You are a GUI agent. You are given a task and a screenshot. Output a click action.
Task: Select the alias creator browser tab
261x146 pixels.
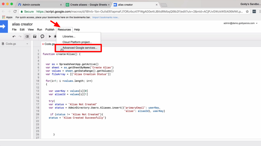pos(135,5)
